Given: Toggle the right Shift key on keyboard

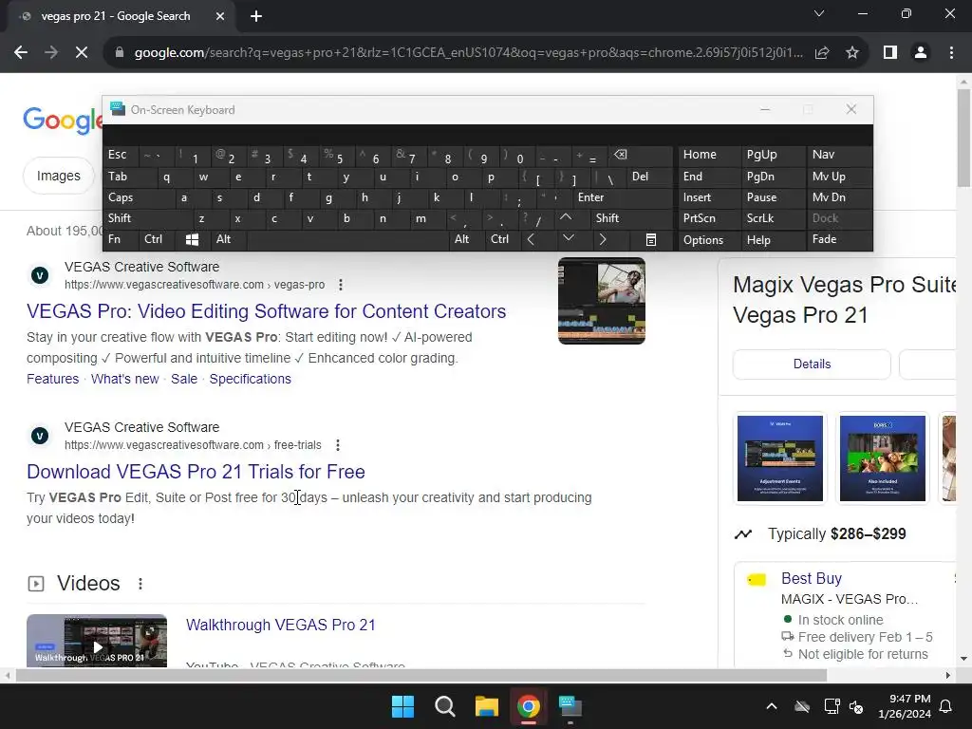Looking at the screenshot, I should [631, 218].
